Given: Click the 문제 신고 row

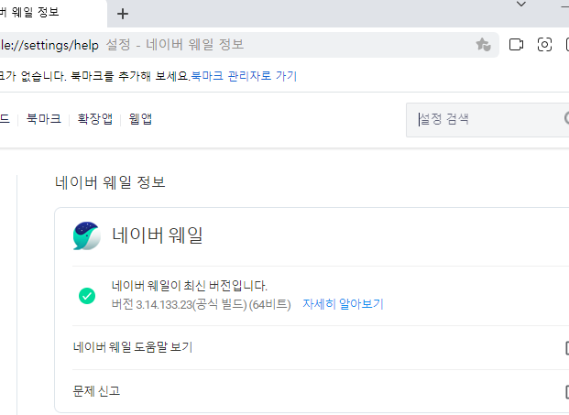Looking at the screenshot, I should pos(96,391).
